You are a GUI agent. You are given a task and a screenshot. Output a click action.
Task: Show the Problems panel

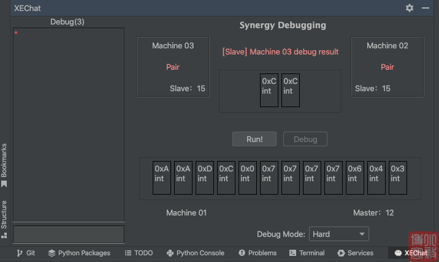258,253
